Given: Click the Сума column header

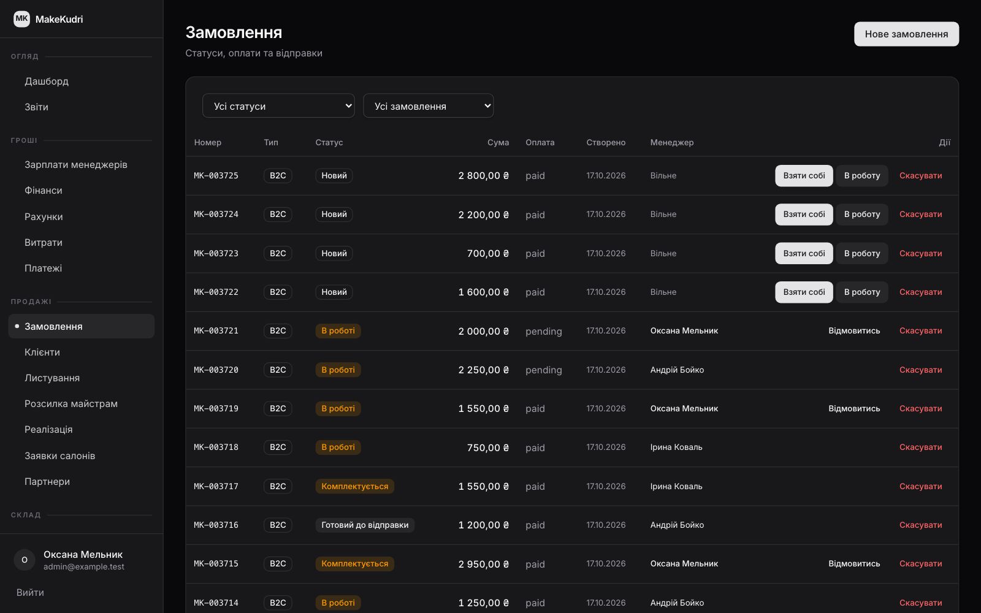Looking at the screenshot, I should pyautogui.click(x=498, y=142).
